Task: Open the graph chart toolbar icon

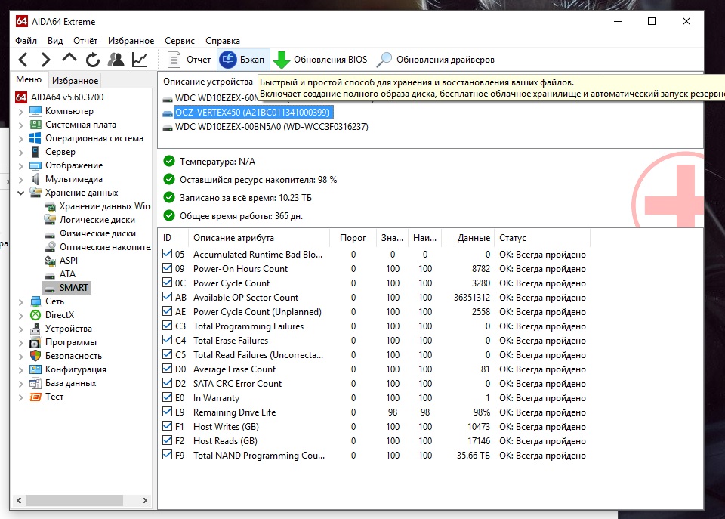Action: 140,60
